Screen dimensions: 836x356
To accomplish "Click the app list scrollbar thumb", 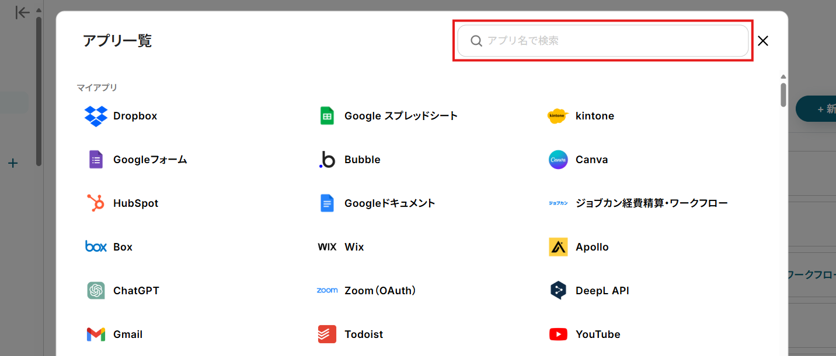I will [783, 95].
